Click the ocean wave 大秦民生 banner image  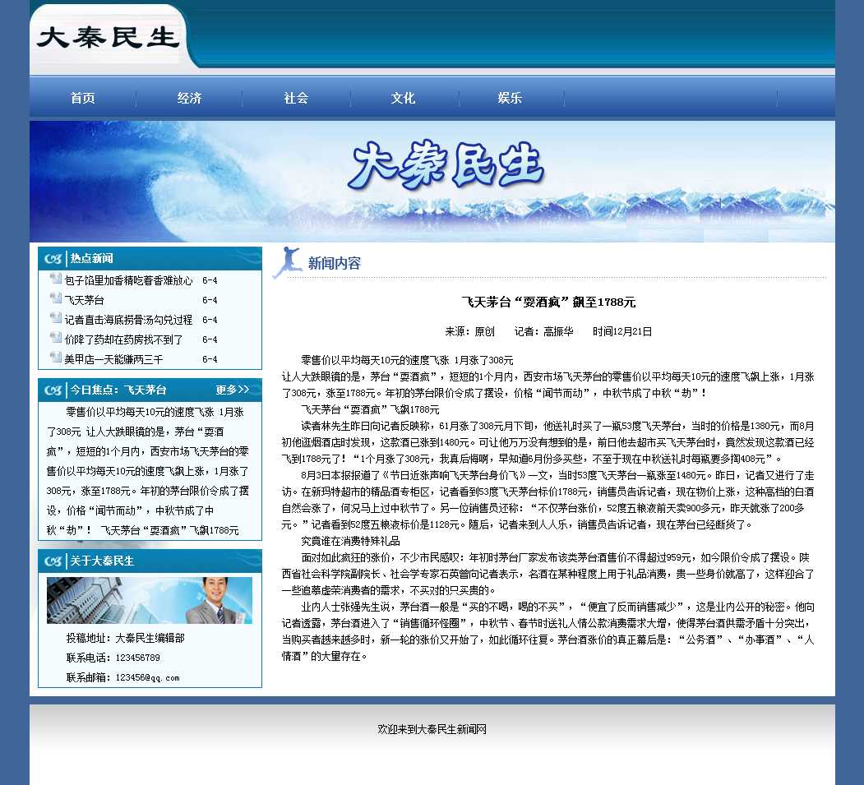[432, 182]
